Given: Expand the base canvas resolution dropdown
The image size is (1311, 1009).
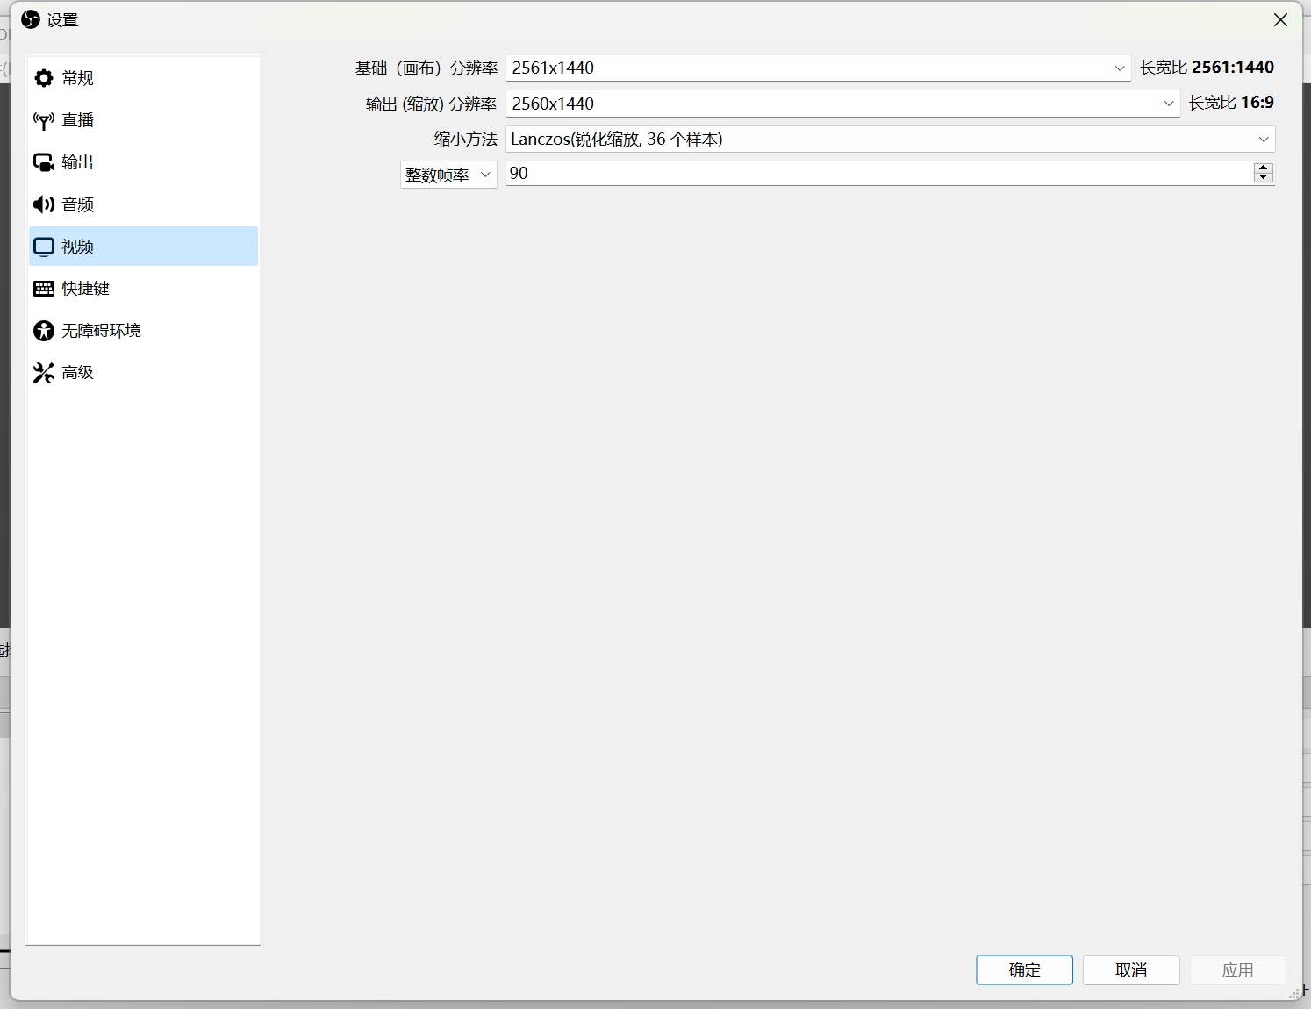Looking at the screenshot, I should [1119, 68].
